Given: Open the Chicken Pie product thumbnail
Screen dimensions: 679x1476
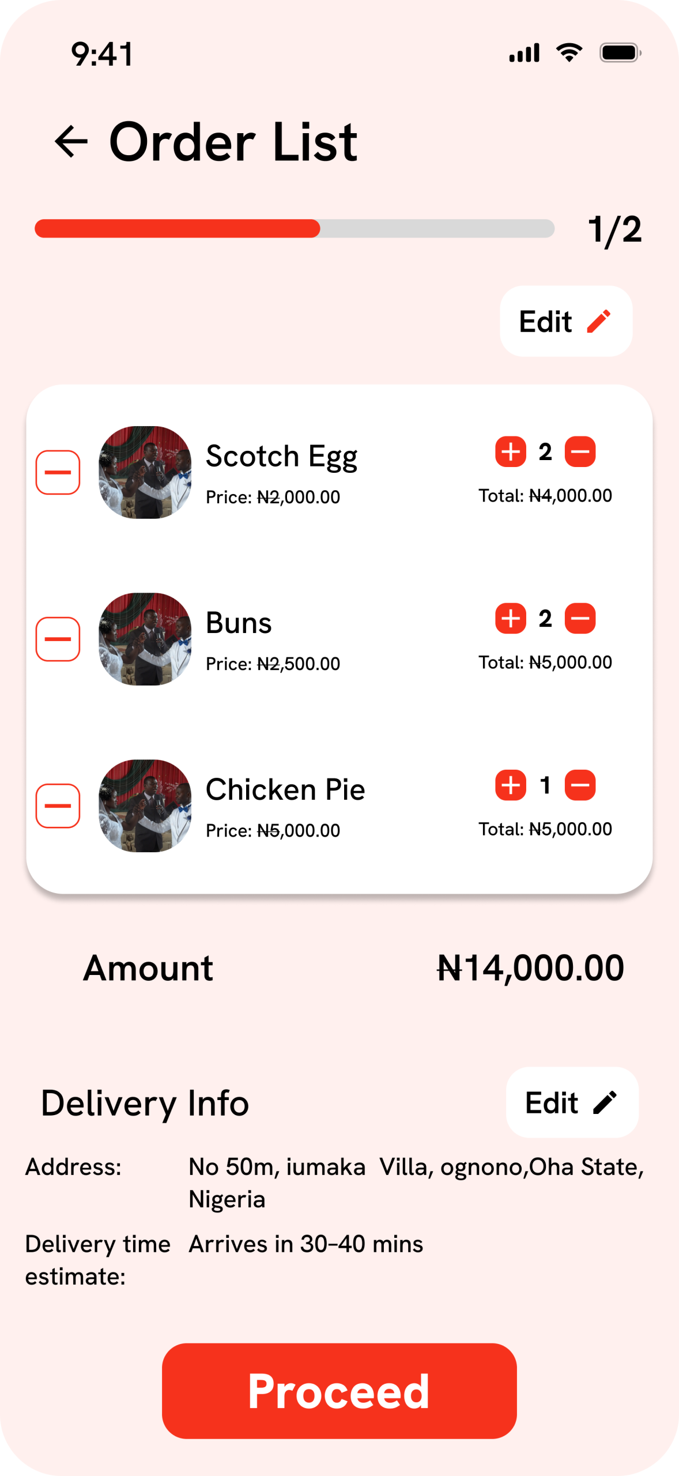Looking at the screenshot, I should click(145, 805).
